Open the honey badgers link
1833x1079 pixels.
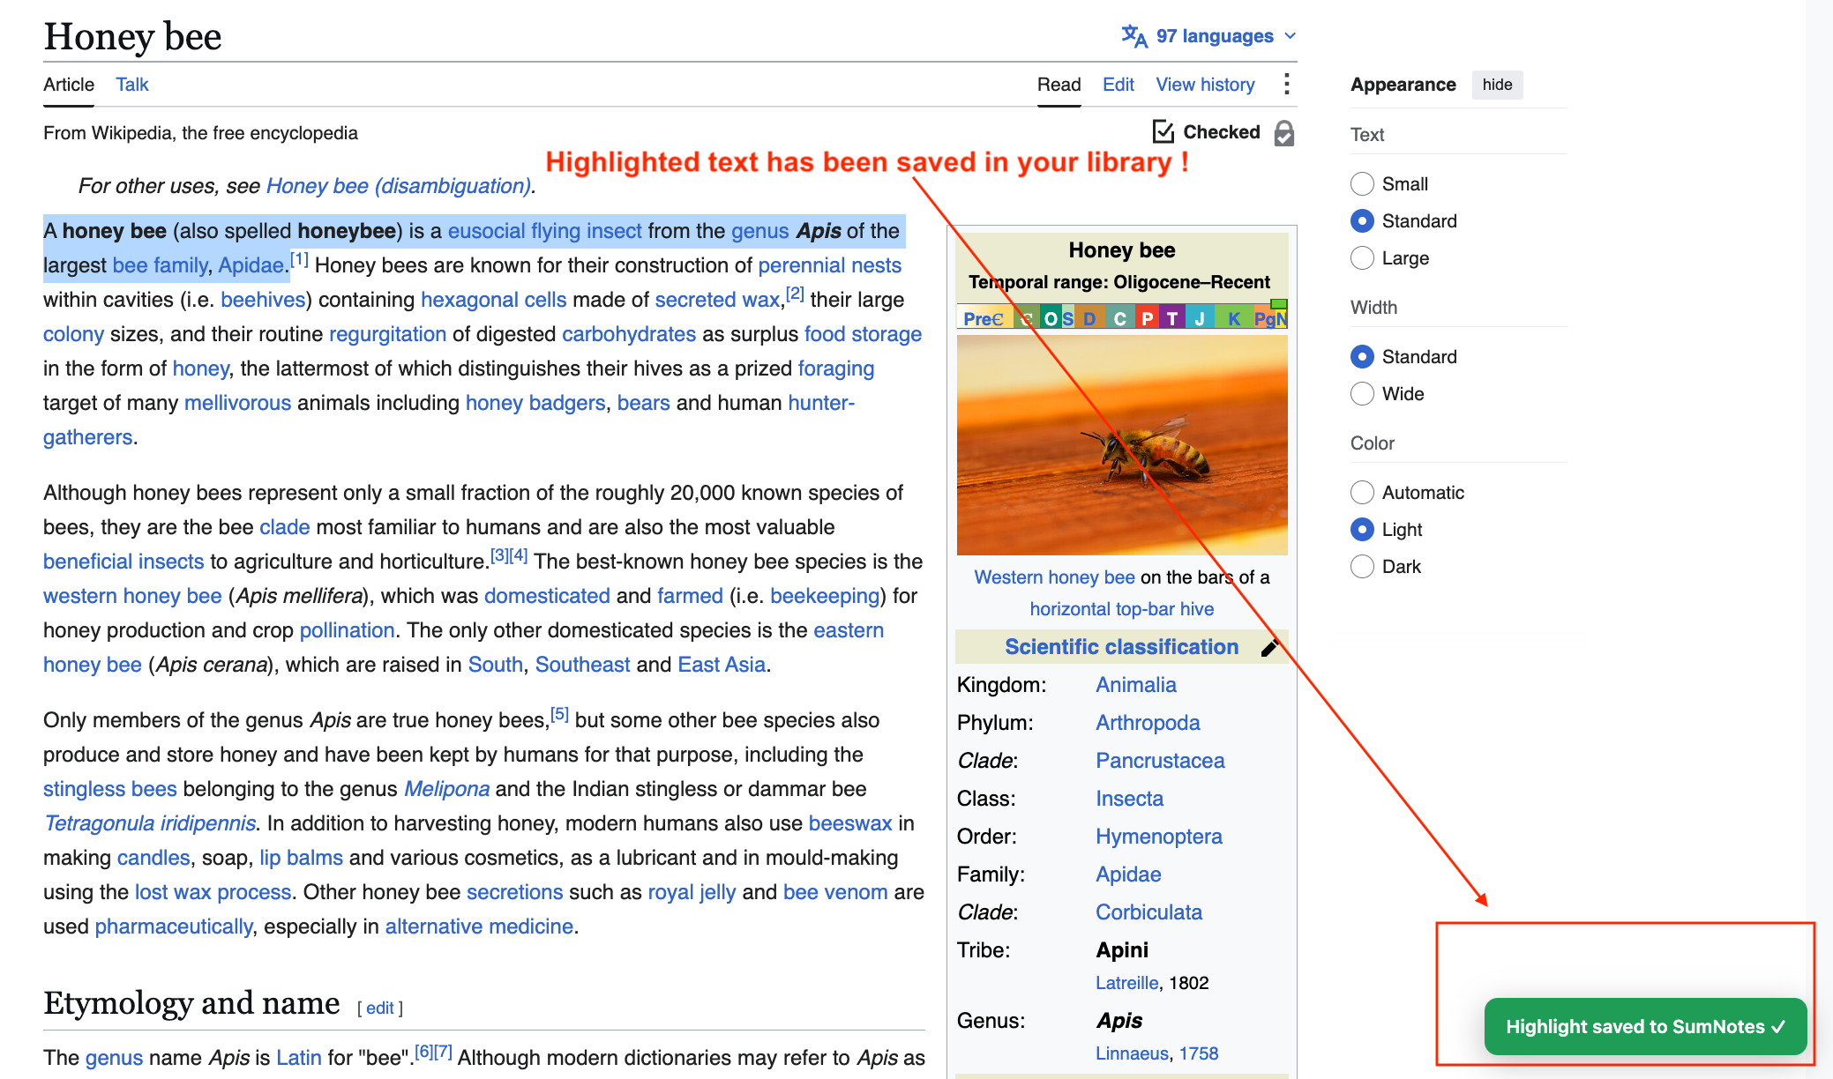tap(535, 403)
